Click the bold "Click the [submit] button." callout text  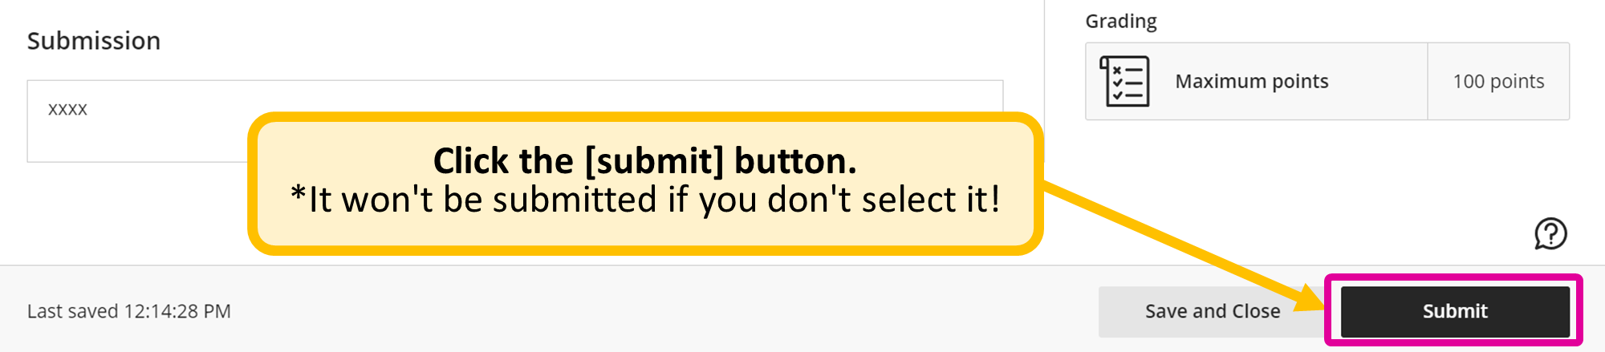click(644, 161)
